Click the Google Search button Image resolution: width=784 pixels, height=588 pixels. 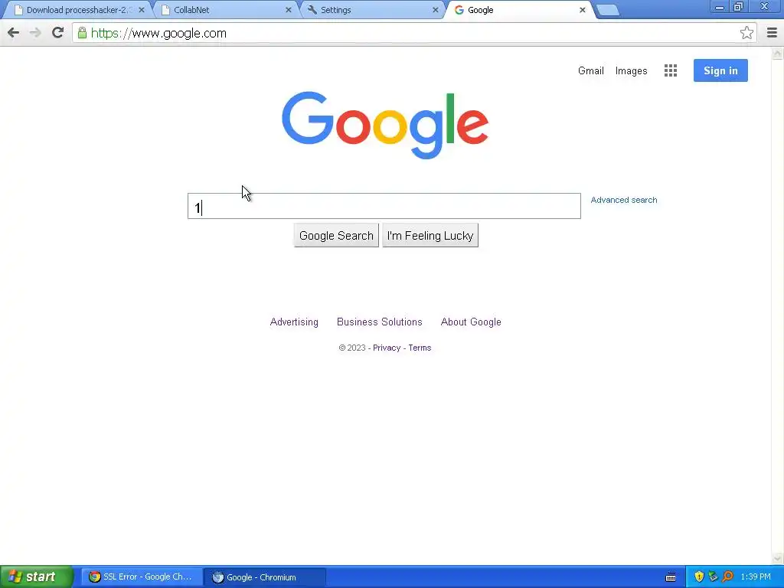(336, 236)
